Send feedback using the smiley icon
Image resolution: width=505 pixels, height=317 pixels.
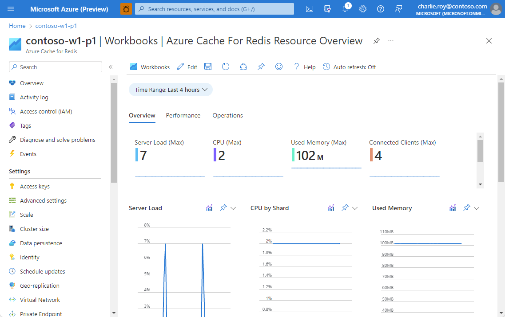tap(278, 67)
